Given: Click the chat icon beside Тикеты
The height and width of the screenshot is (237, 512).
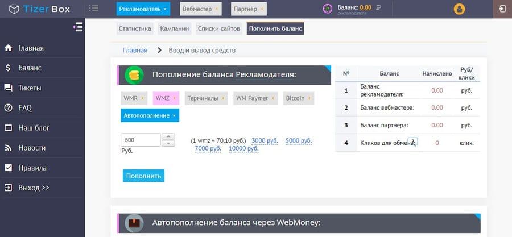Looking at the screenshot, I should click(8, 88).
